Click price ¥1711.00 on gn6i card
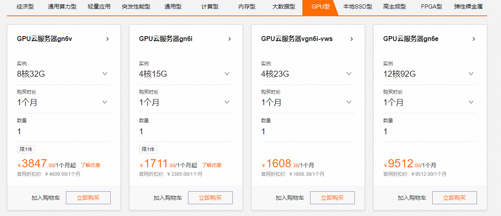This screenshot has height=216, width=501. (x=158, y=164)
